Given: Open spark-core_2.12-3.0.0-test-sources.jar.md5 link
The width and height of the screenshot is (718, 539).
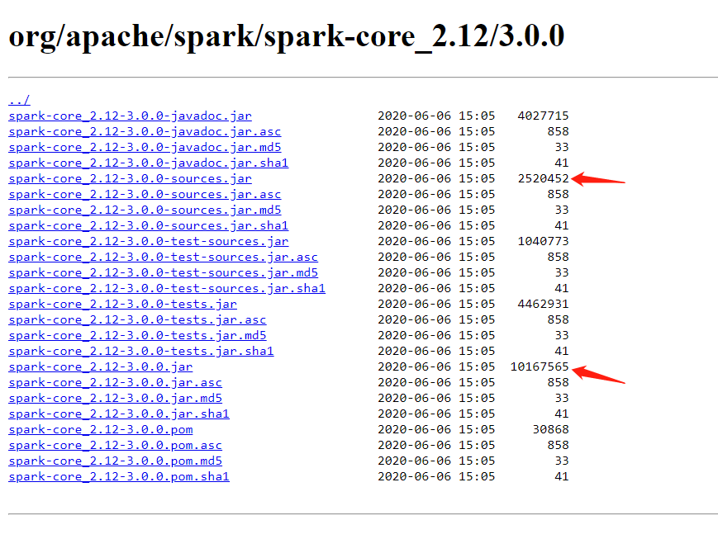Looking at the screenshot, I should (x=163, y=272).
